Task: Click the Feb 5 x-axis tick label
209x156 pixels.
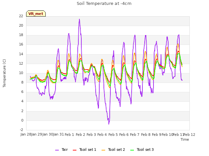Action: [113, 135]
